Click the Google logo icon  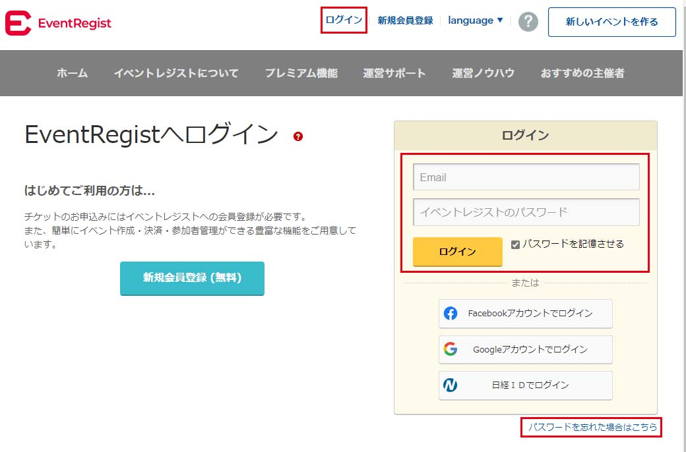(x=450, y=349)
